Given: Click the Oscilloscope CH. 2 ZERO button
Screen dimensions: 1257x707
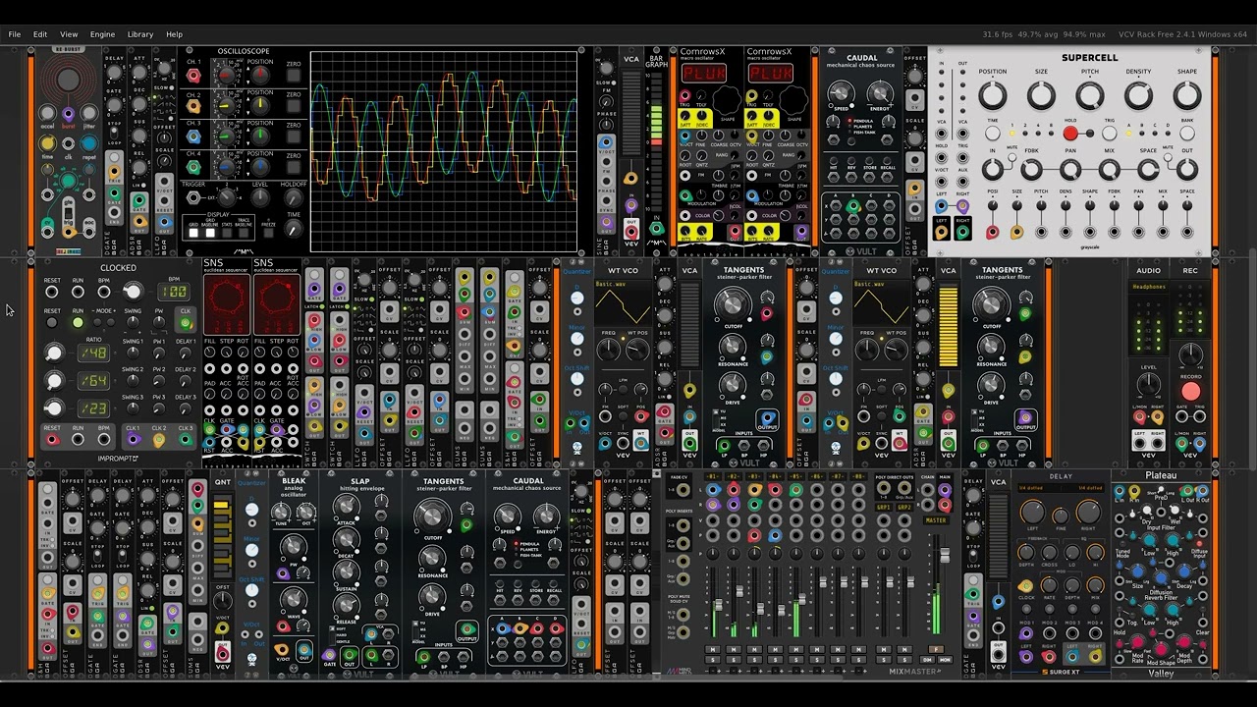Looking at the screenshot, I should (294, 107).
